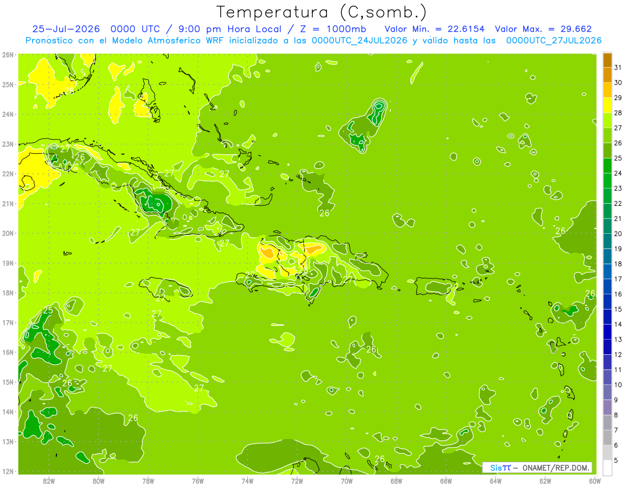
Task: Click the '19N' latitude label
Action: coord(7,263)
